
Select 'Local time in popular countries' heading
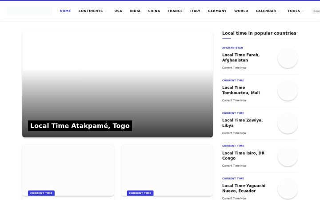click(x=259, y=33)
